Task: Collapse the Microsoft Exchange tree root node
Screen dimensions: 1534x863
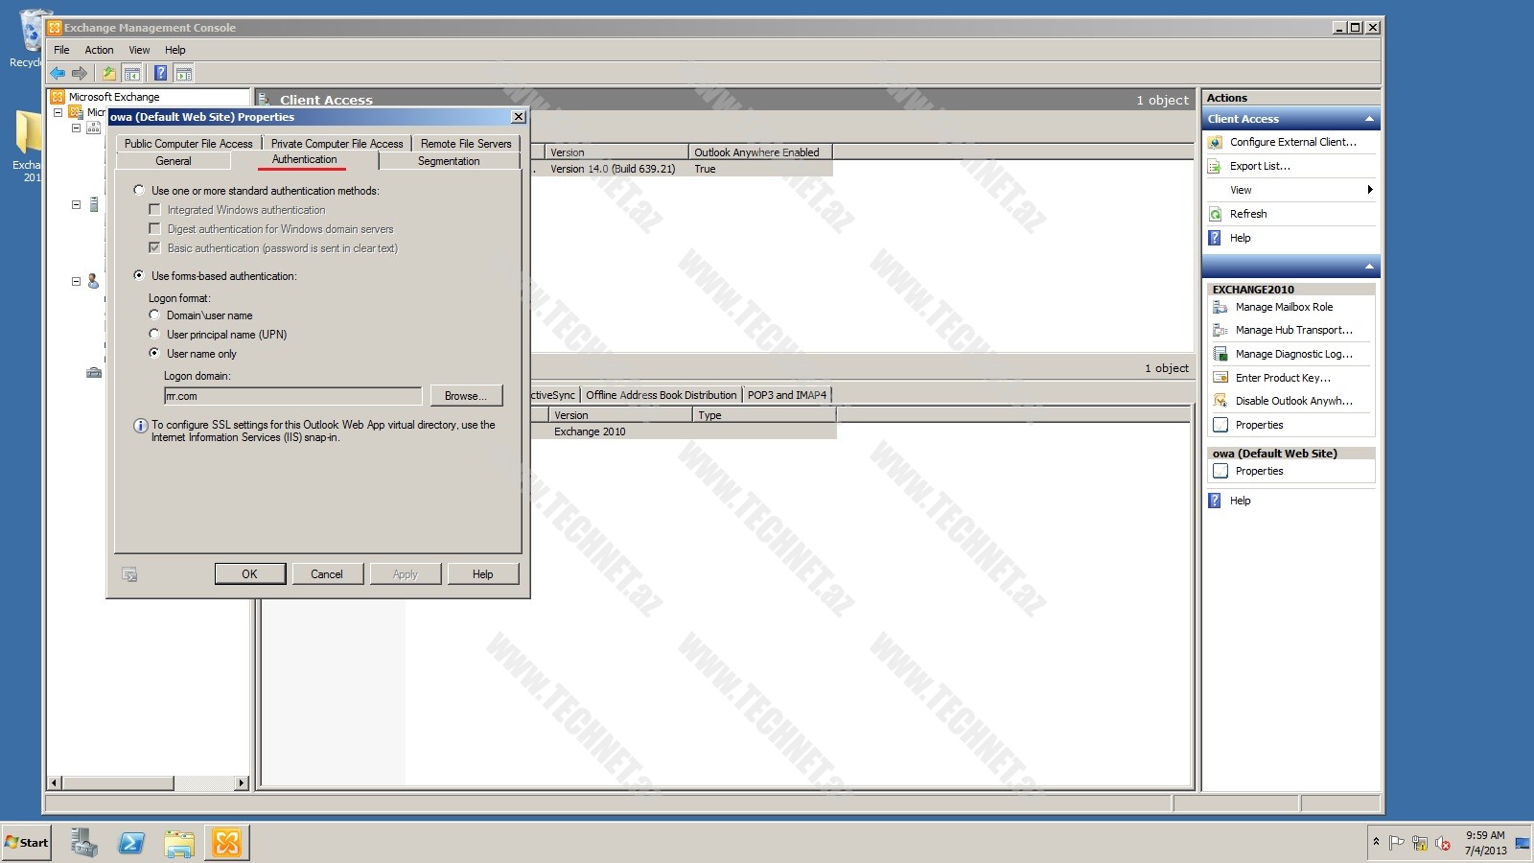Action: 58,112
